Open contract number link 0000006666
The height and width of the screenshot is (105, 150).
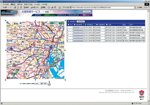point(78,41)
